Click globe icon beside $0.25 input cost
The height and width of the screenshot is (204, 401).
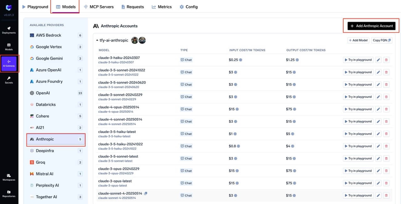click(x=240, y=60)
